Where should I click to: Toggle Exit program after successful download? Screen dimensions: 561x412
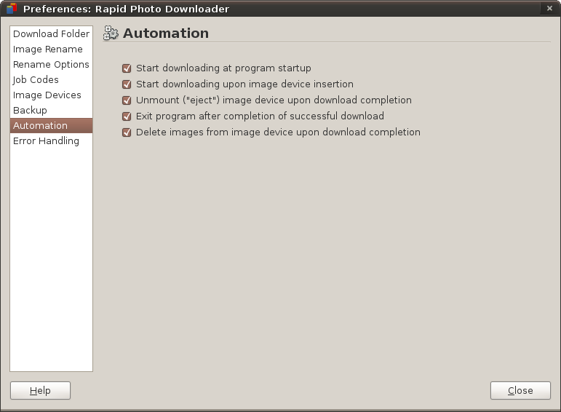pos(127,116)
